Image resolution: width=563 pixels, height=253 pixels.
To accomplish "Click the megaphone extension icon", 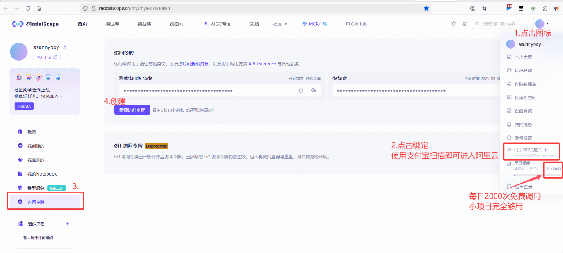I will point(556,8).
